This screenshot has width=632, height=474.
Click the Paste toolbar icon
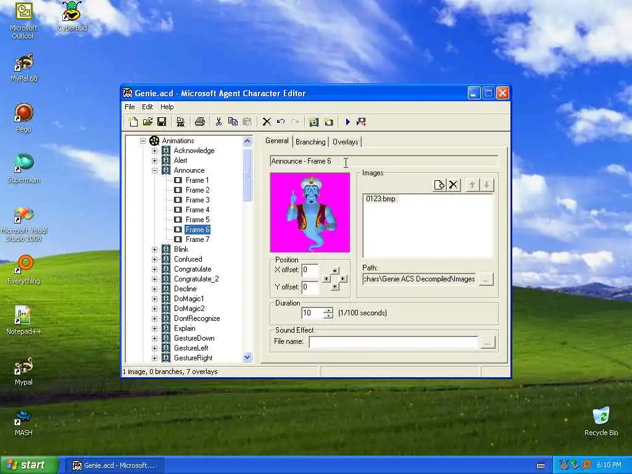tap(247, 122)
